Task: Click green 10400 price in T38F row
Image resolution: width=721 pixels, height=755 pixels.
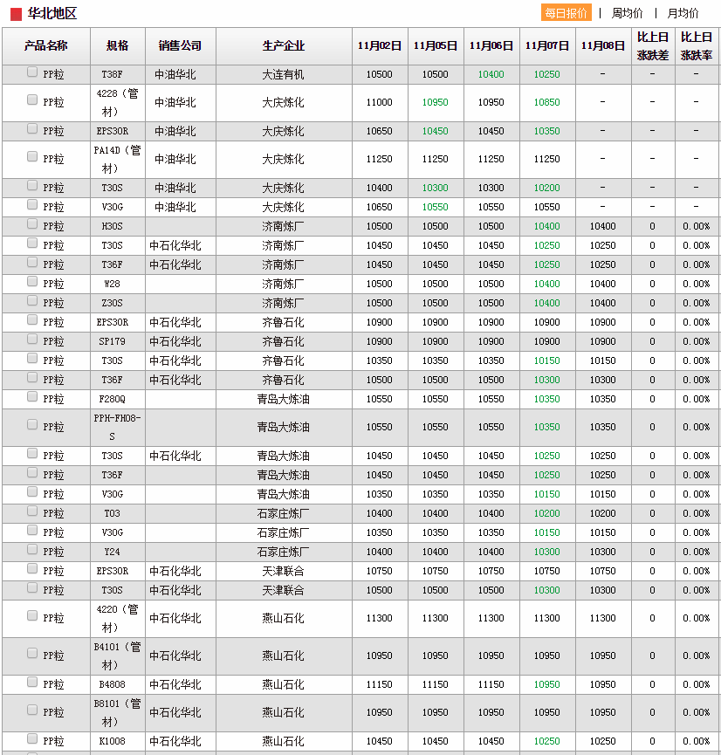Action: tap(491, 75)
